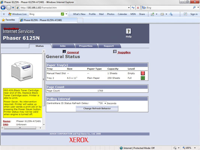Click left panel scroll up arrow
200x150 pixels.
click(44, 51)
